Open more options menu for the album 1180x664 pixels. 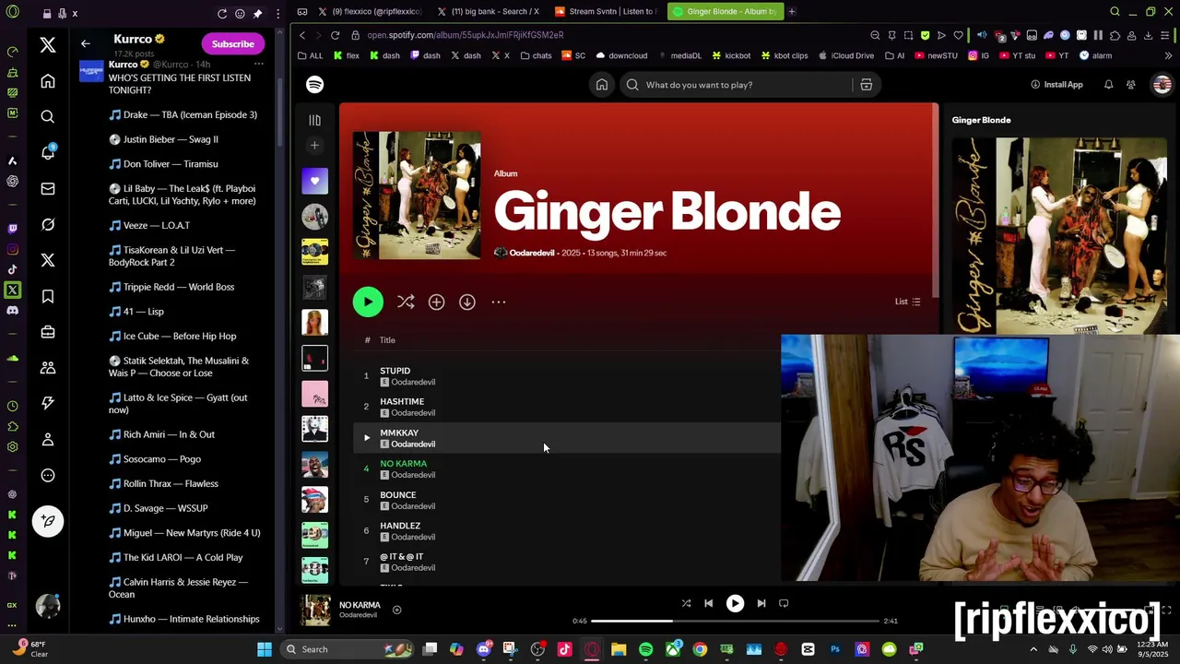tap(499, 302)
